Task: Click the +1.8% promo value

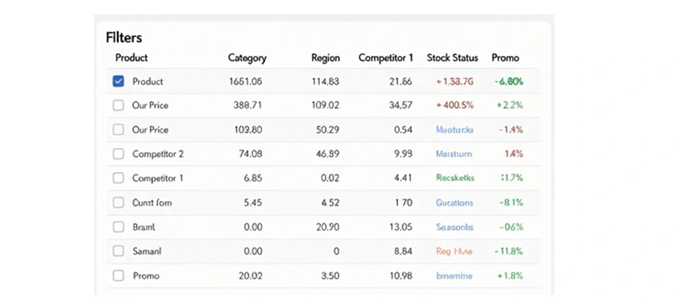Action: pos(510,276)
